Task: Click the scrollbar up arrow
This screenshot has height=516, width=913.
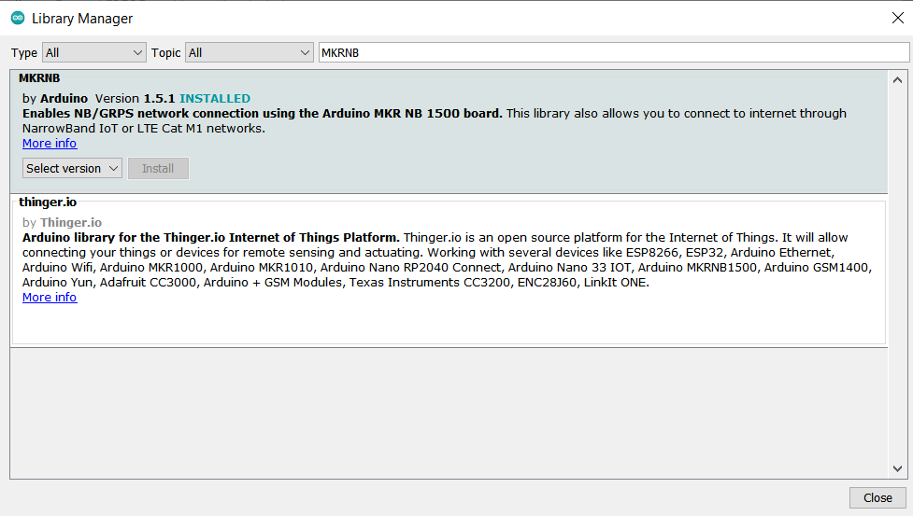Action: point(897,79)
